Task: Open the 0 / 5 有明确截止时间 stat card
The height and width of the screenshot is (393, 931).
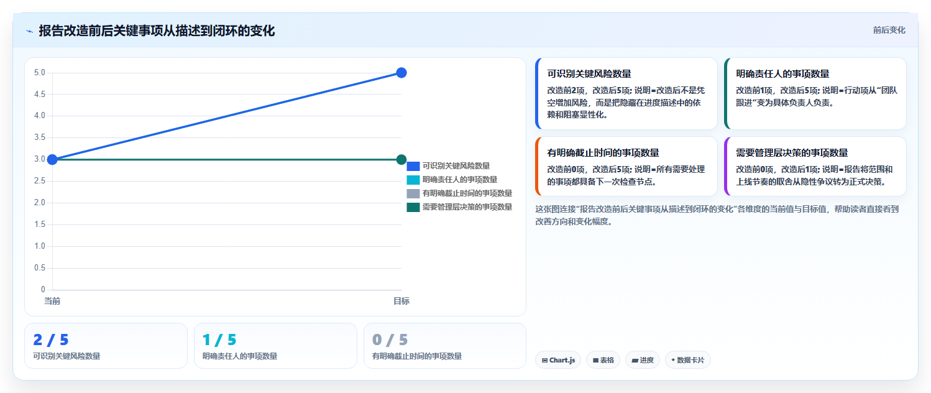Action: [x=445, y=346]
